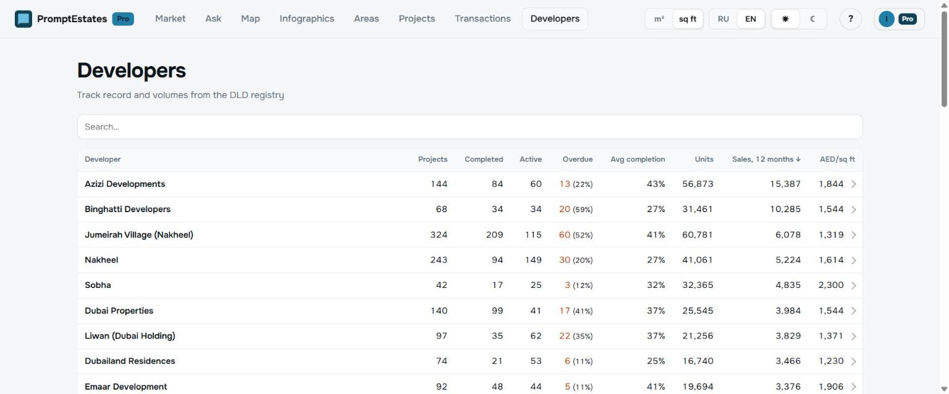Sort by the Units column header
949x394 pixels.
pyautogui.click(x=704, y=159)
